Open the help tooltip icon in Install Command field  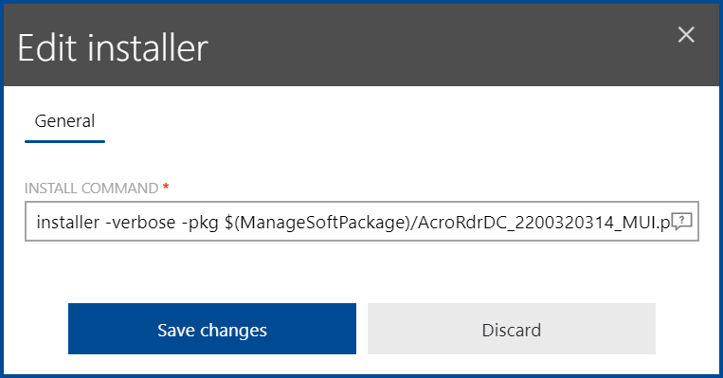(681, 222)
